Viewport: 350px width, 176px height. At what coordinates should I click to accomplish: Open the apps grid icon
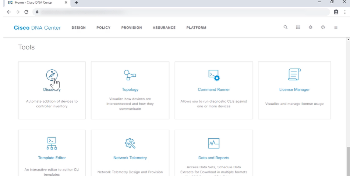coord(298,27)
